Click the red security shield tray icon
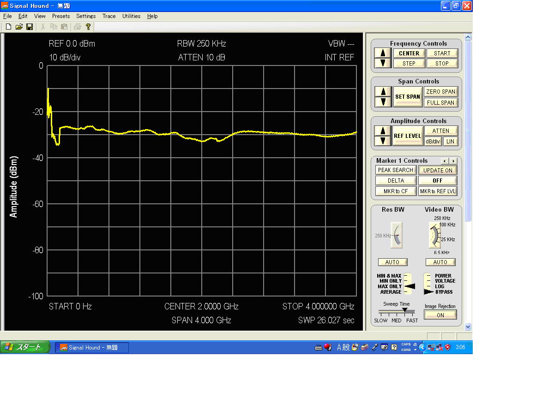This screenshot has width=554, height=415. pyautogui.click(x=447, y=347)
